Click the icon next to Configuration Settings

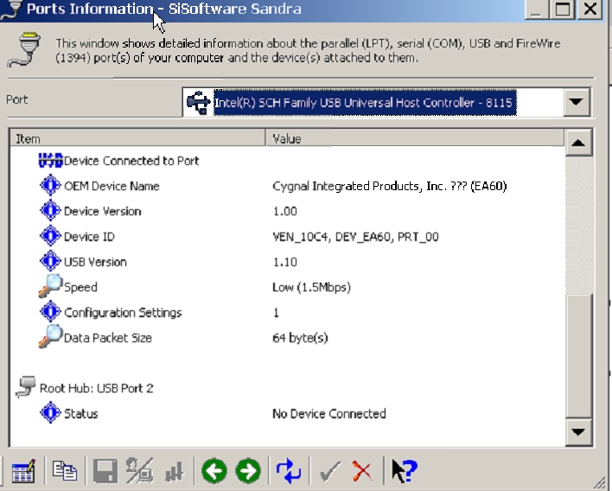click(50, 312)
